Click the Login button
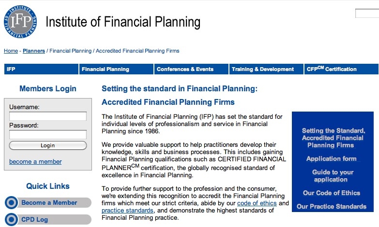This screenshot has width=379, height=227. tap(48, 145)
